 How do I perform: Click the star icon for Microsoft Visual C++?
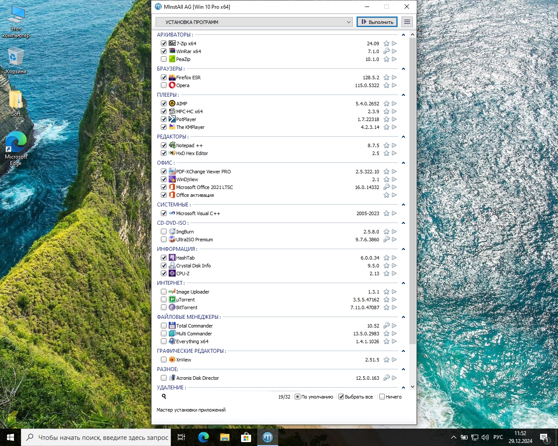click(386, 213)
